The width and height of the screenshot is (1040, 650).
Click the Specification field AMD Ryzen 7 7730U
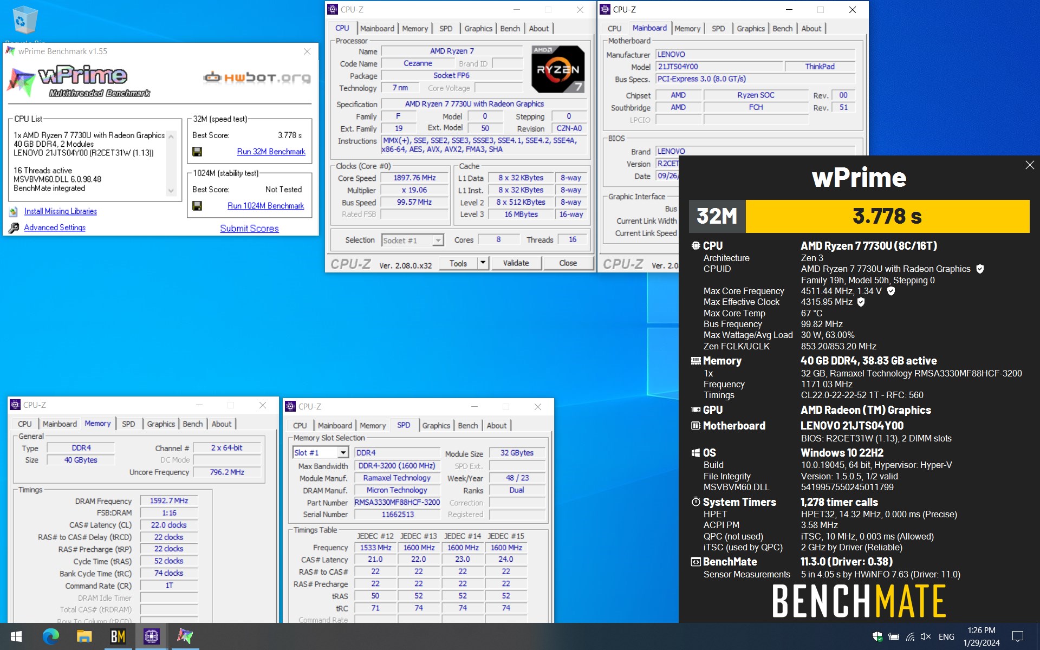click(x=484, y=103)
